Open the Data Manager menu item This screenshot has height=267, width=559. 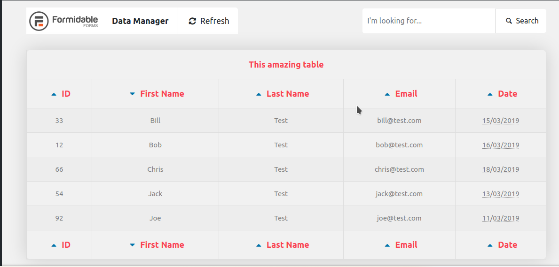140,21
